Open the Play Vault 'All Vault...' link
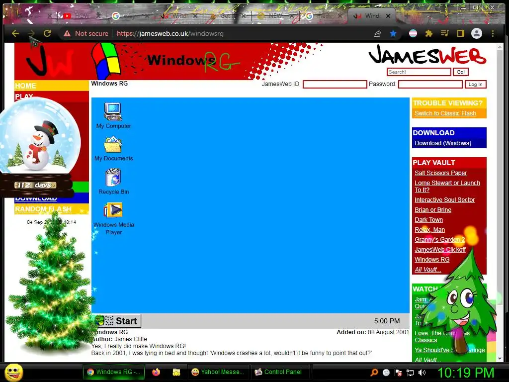 click(x=428, y=270)
